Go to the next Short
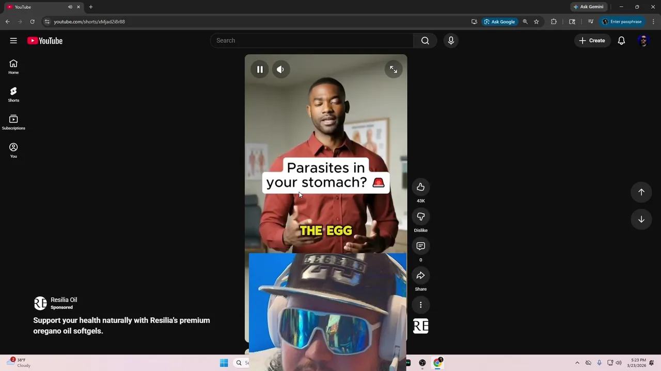661x371 pixels. 641,220
